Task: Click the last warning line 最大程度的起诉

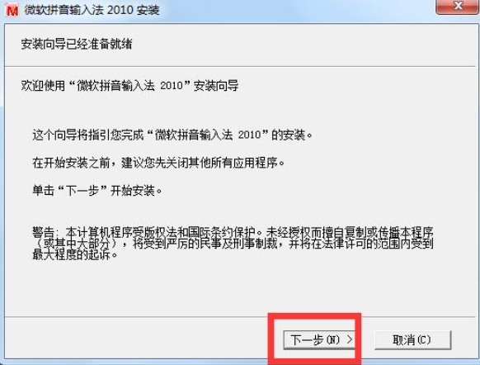Action: [x=75, y=254]
